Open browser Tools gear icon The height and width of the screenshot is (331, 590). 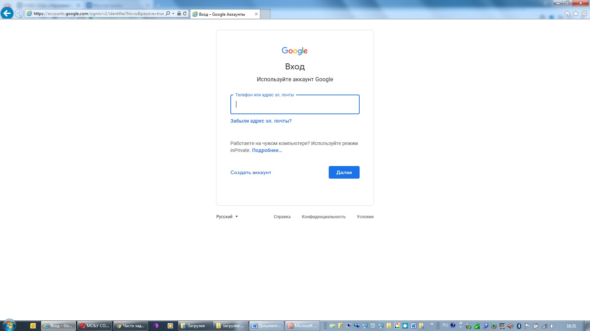coord(584,14)
